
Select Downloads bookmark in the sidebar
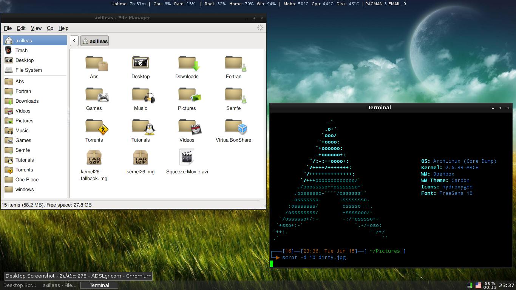tap(35, 101)
